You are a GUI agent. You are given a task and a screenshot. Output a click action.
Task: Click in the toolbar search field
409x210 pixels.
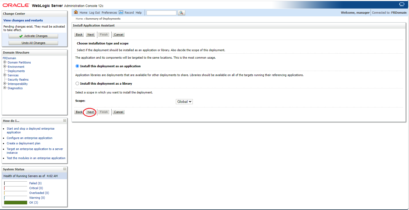coord(161,13)
